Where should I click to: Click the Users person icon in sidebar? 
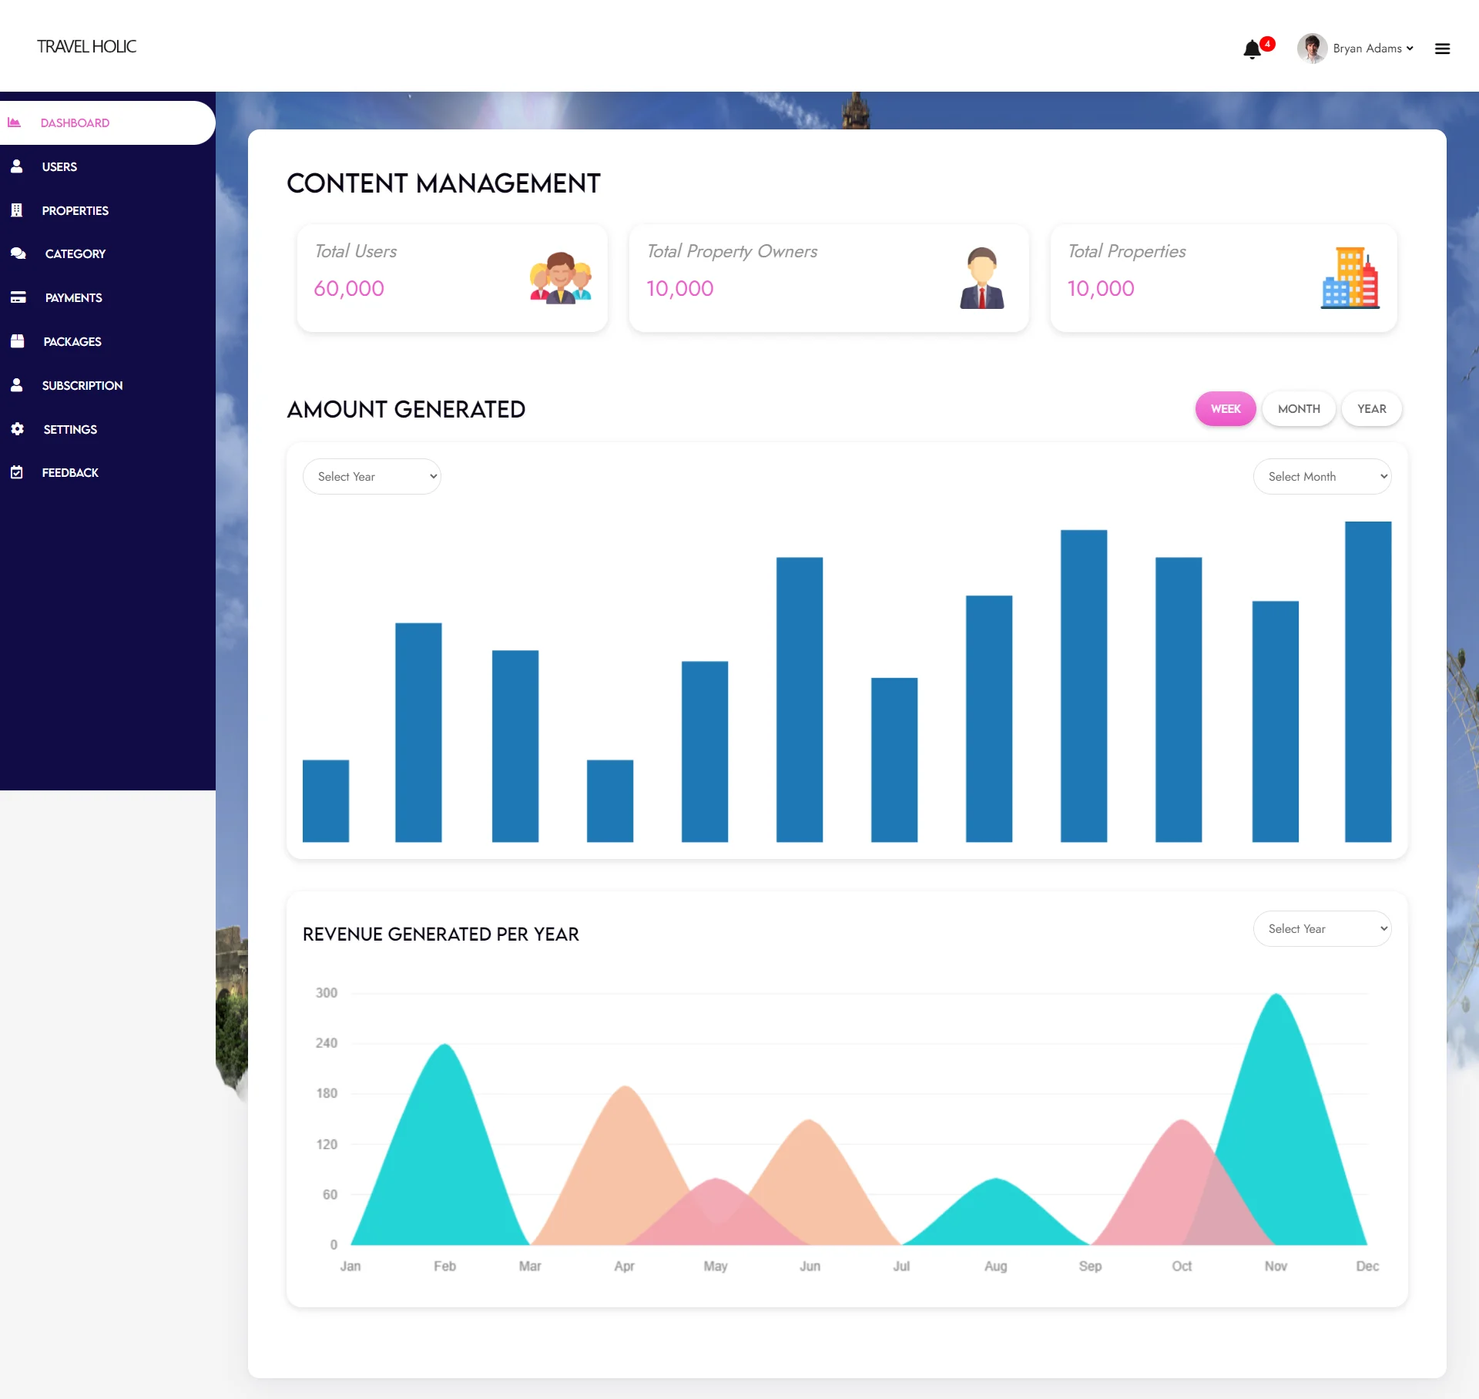point(17,166)
